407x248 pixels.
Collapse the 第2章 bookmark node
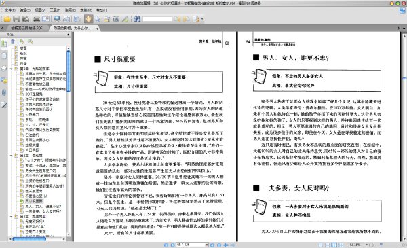pos(11,156)
